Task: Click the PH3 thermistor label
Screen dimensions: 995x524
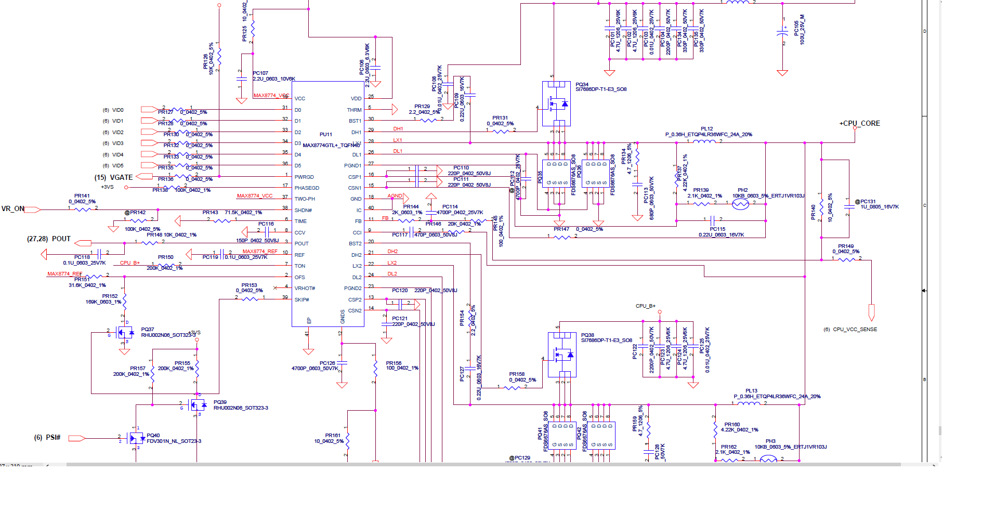Action: pyautogui.click(x=770, y=441)
